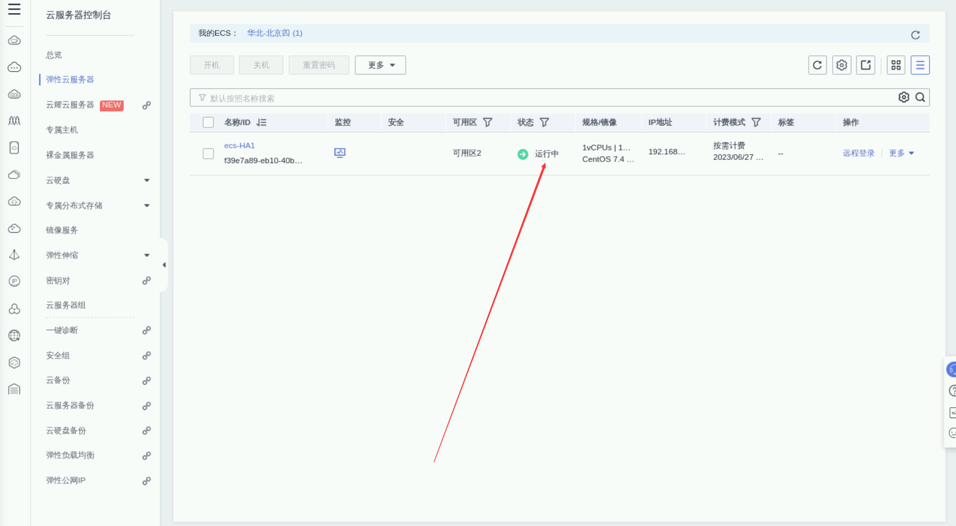Open 弹性负载均衡 in the sidebar
Screen dimensions: 956x526
pyautogui.click(x=70, y=455)
